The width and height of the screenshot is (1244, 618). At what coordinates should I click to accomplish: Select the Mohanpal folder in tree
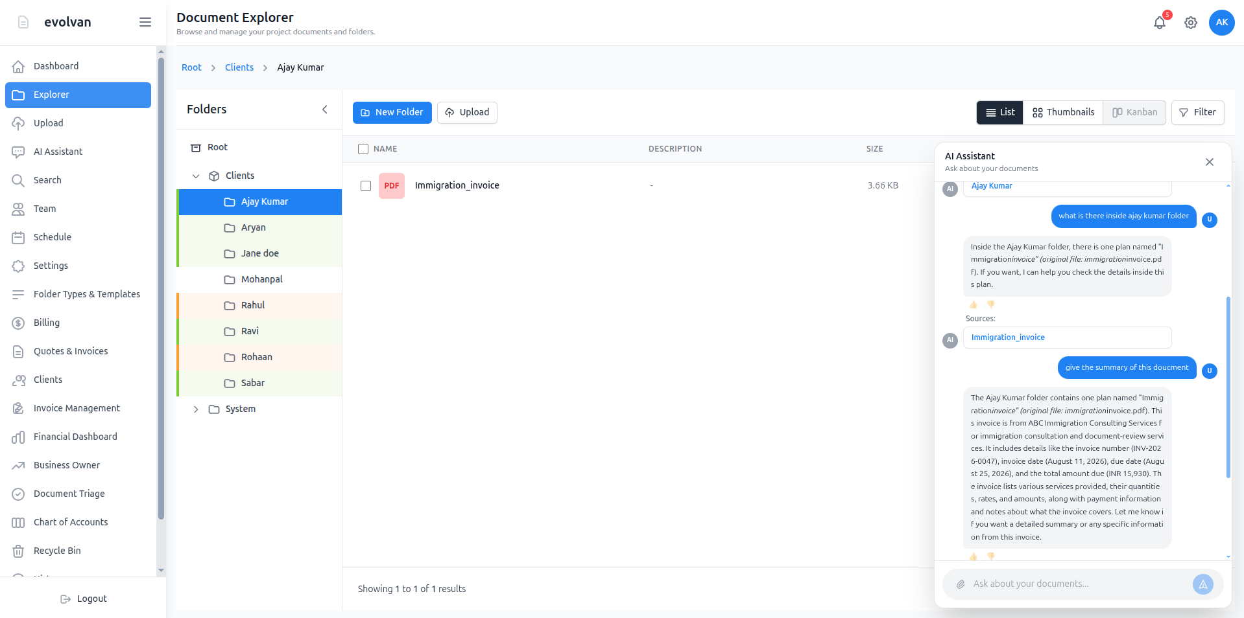coord(259,279)
